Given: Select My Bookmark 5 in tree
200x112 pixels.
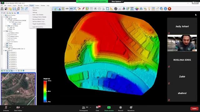Looking at the screenshot, I should (x=13, y=59).
